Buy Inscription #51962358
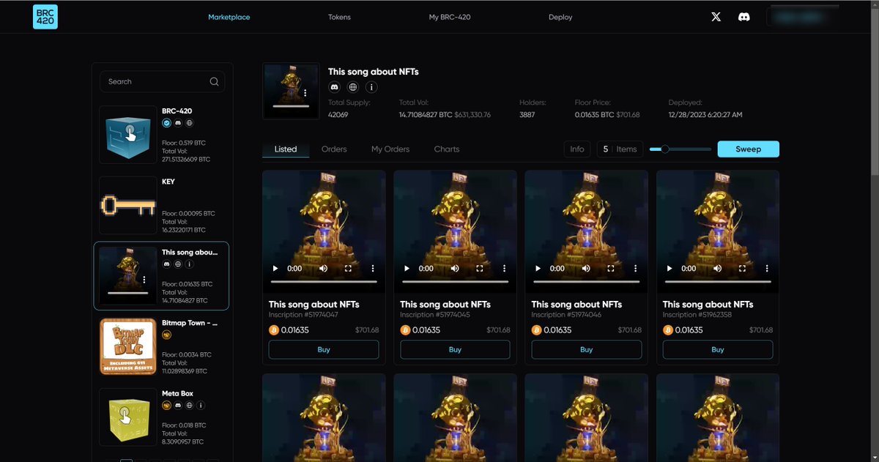Screen dimensions: 879x462 coord(718,350)
